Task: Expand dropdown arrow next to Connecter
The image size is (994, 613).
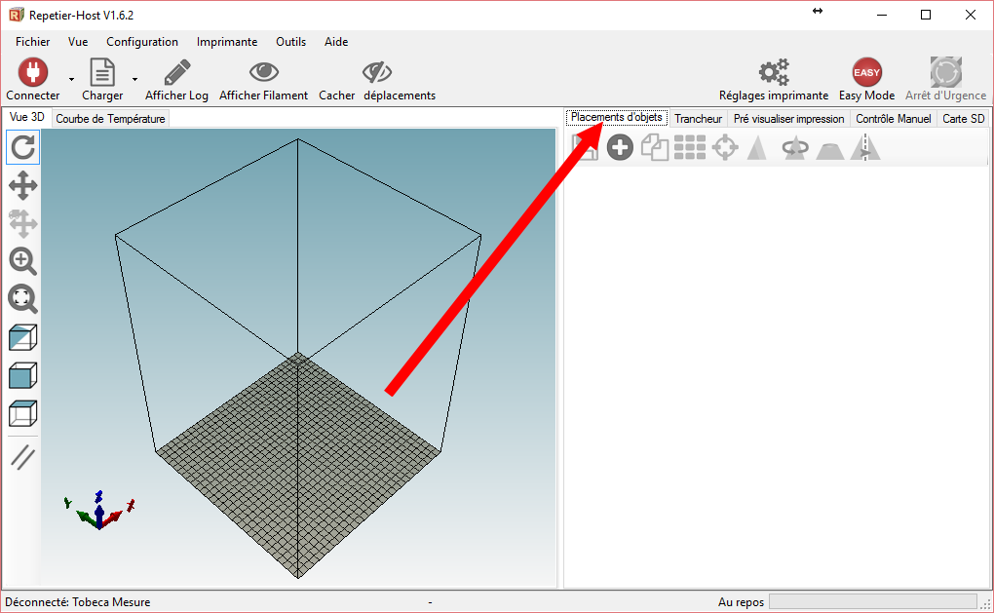Action: 71,80
